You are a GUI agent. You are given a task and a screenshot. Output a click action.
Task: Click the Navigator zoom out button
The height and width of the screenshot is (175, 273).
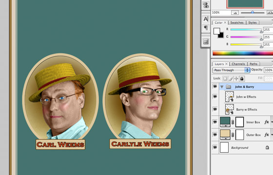(234, 13)
